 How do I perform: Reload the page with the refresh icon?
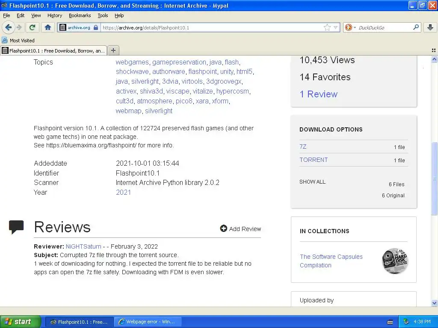pos(32,27)
